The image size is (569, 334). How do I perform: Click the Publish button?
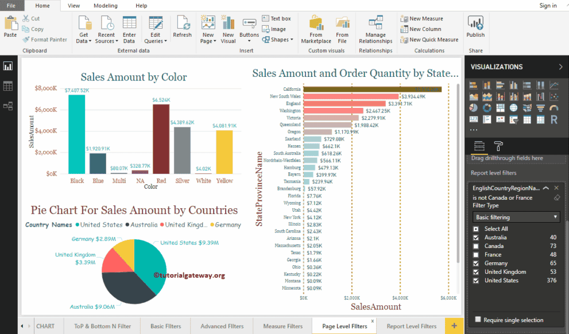pos(475,29)
